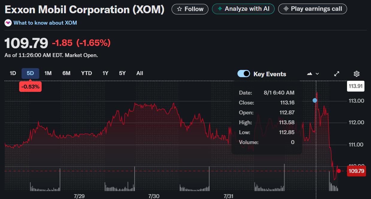371x199 pixels.
Task: Switch to the YTD chart view
Action: [x=86, y=73]
